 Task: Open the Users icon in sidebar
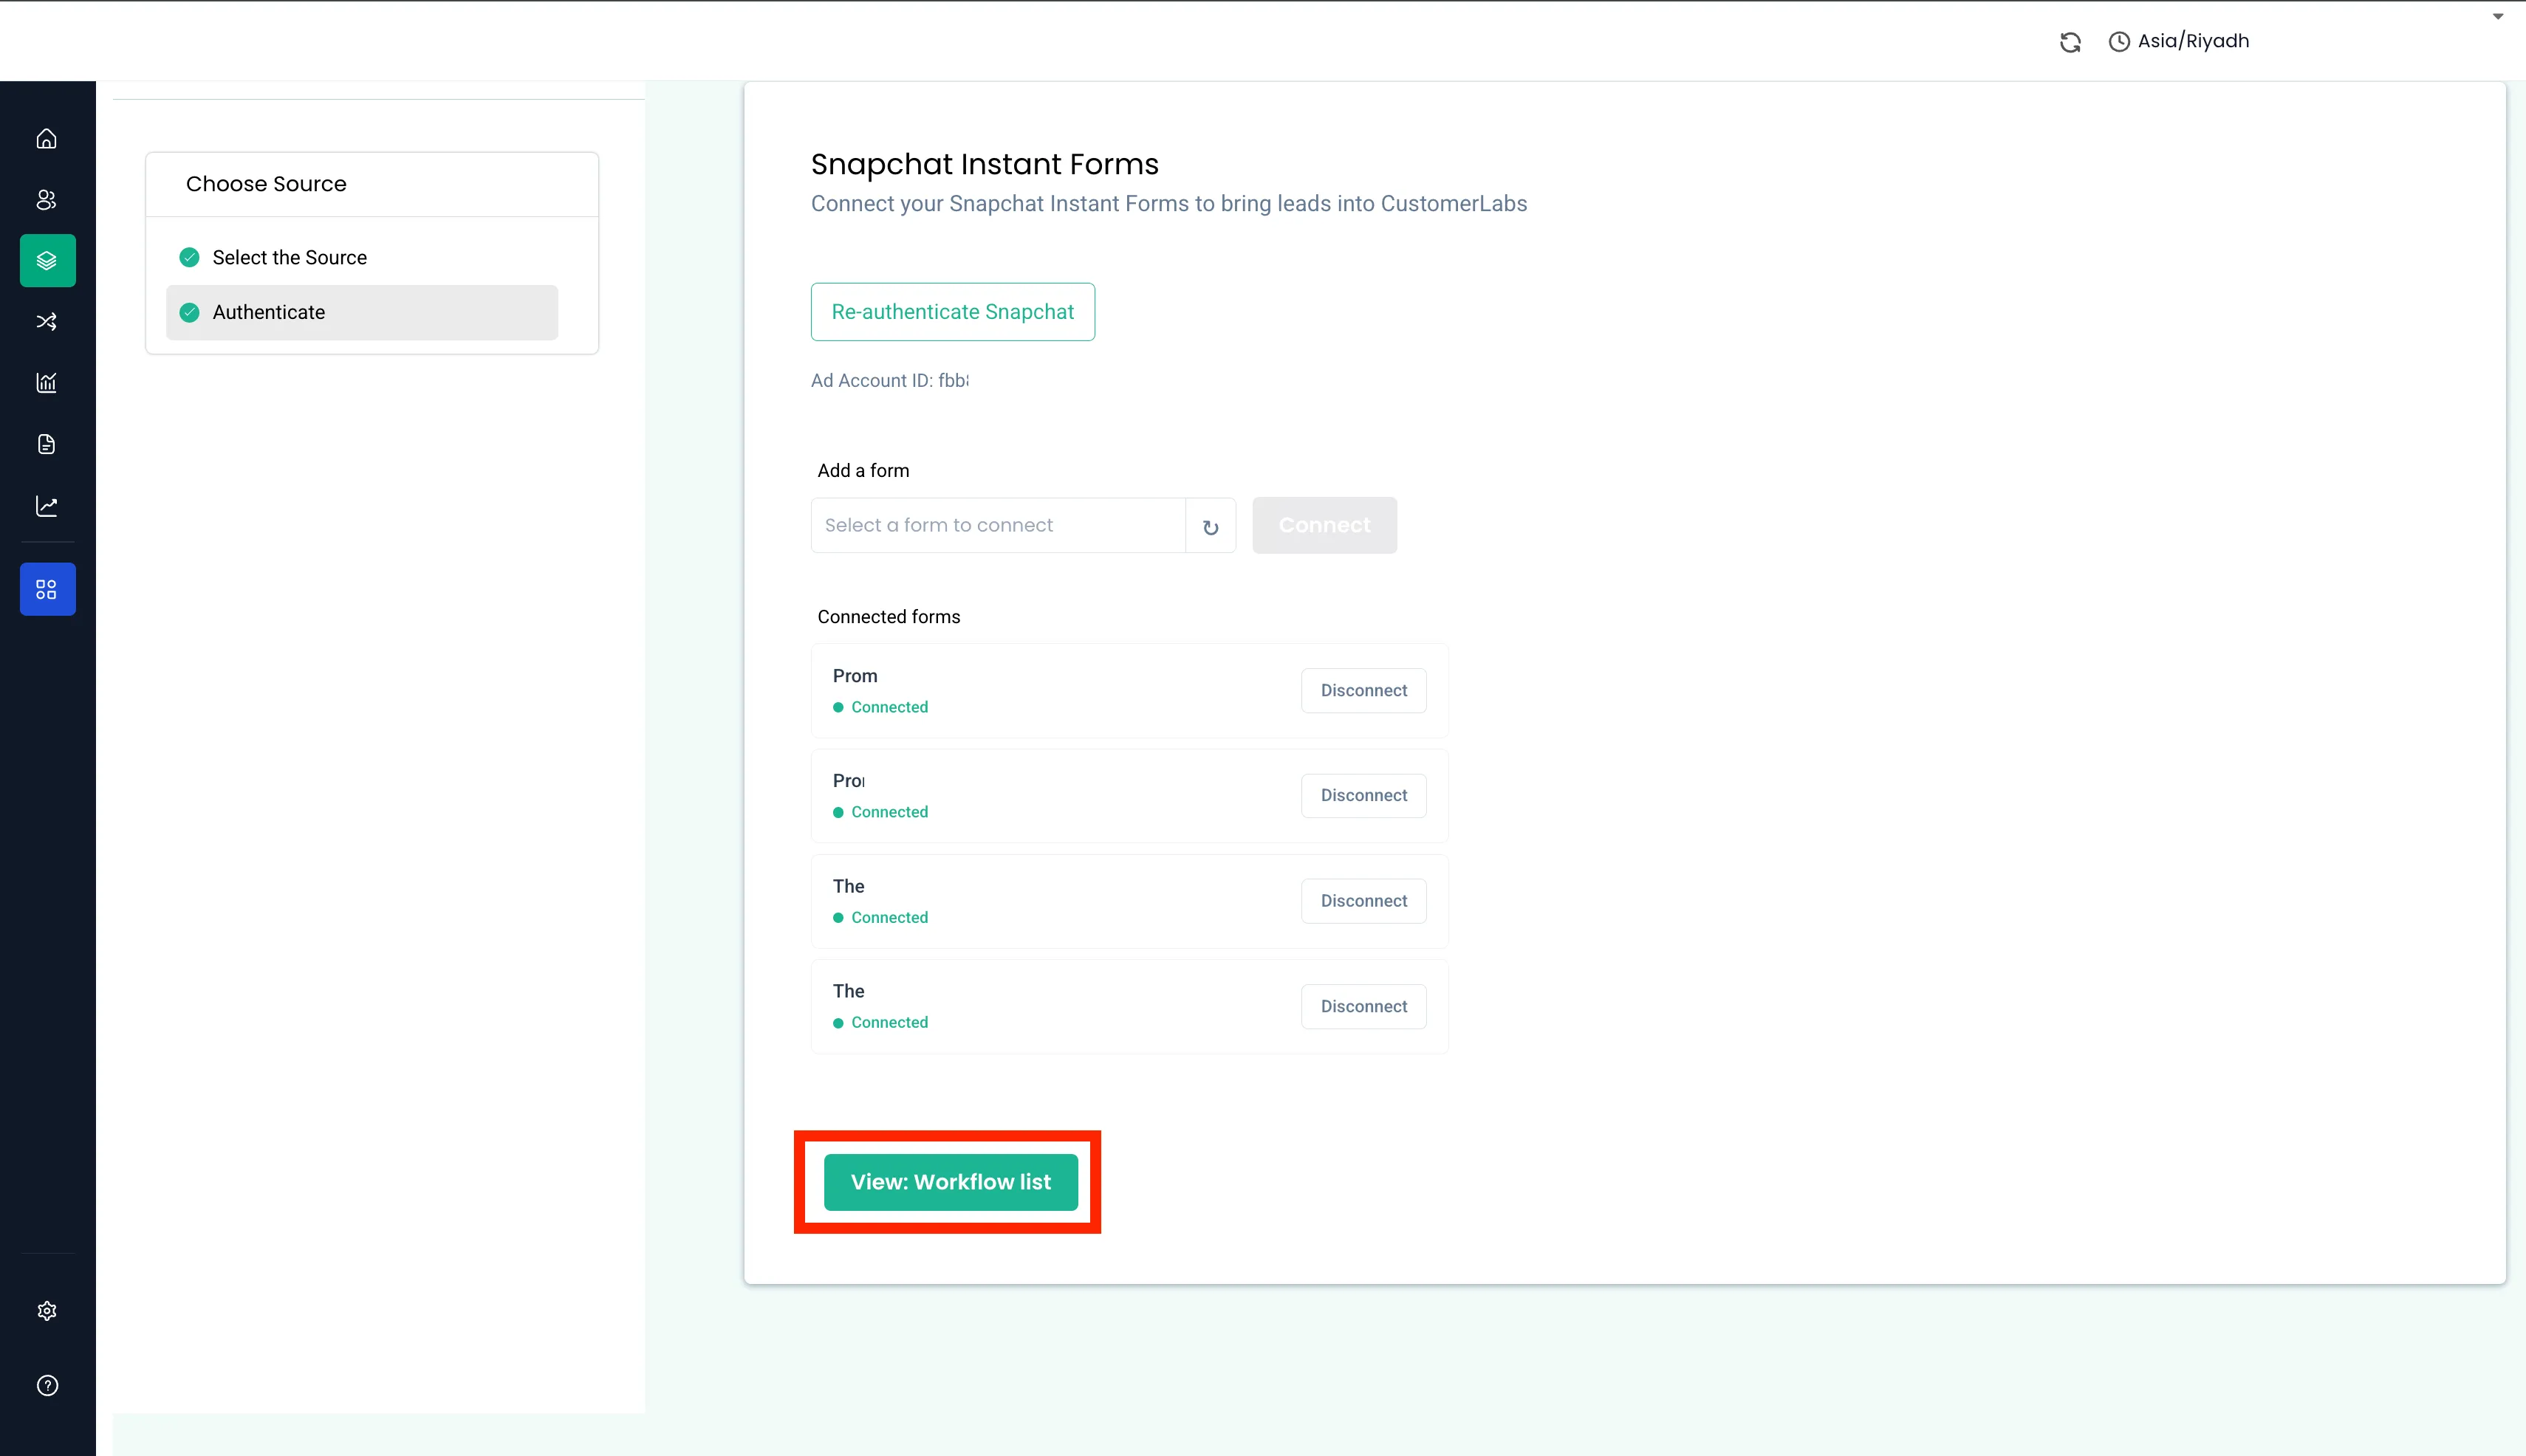pyautogui.click(x=47, y=200)
